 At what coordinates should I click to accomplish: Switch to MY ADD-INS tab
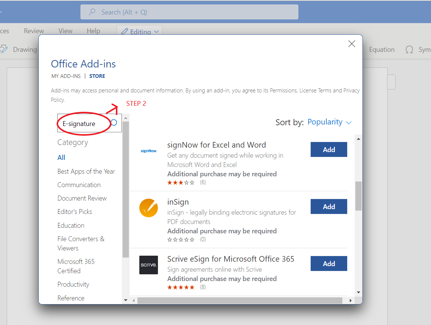point(66,76)
